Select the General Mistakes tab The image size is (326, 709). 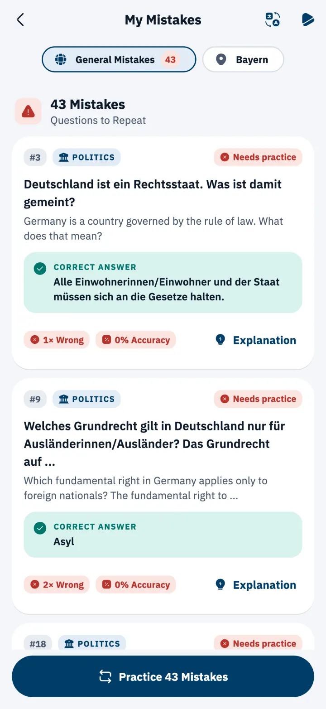(x=119, y=59)
